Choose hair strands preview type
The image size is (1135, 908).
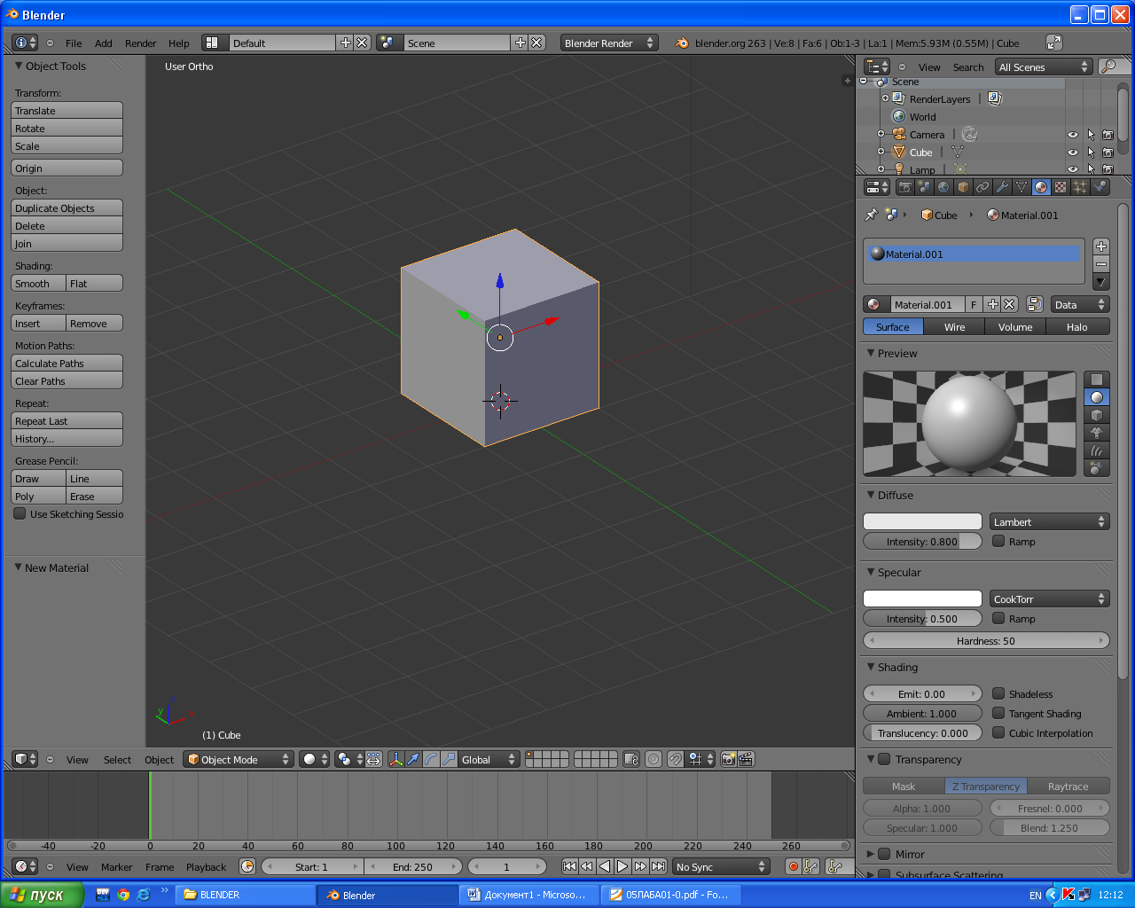pyautogui.click(x=1097, y=450)
